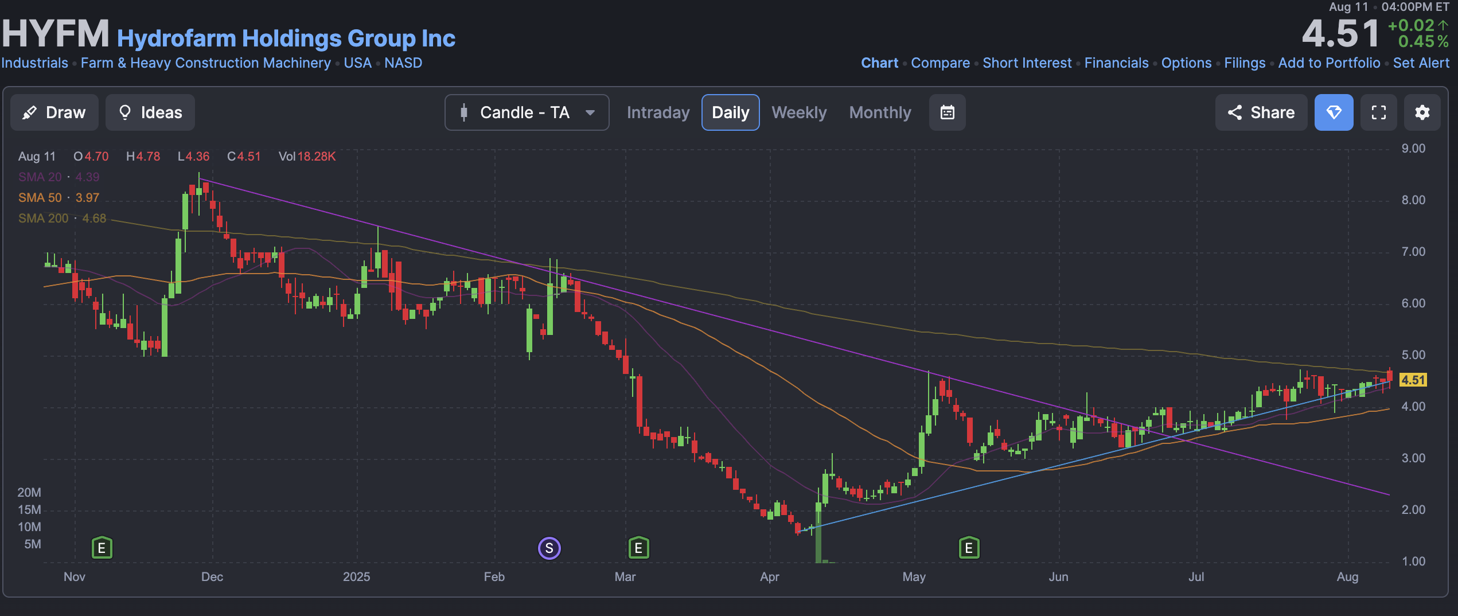Switch chart to Monthly timeframe

point(880,112)
